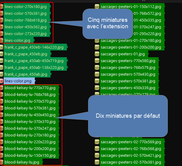Select file blood-kelsey-lu-770x770.jpg

pyautogui.click(x=30, y=88)
